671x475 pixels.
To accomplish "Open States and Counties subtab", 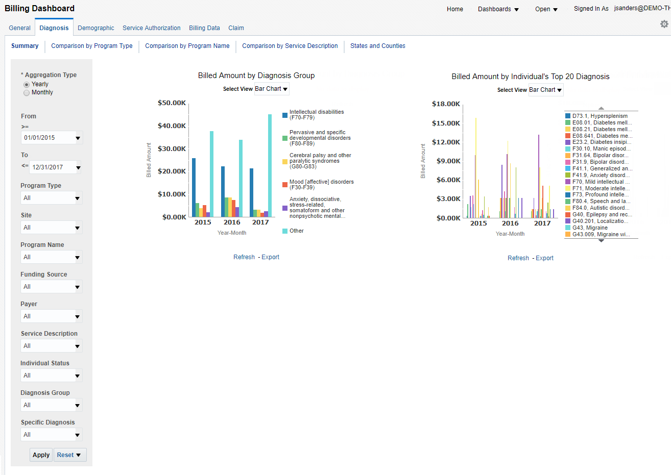I will click(x=378, y=46).
